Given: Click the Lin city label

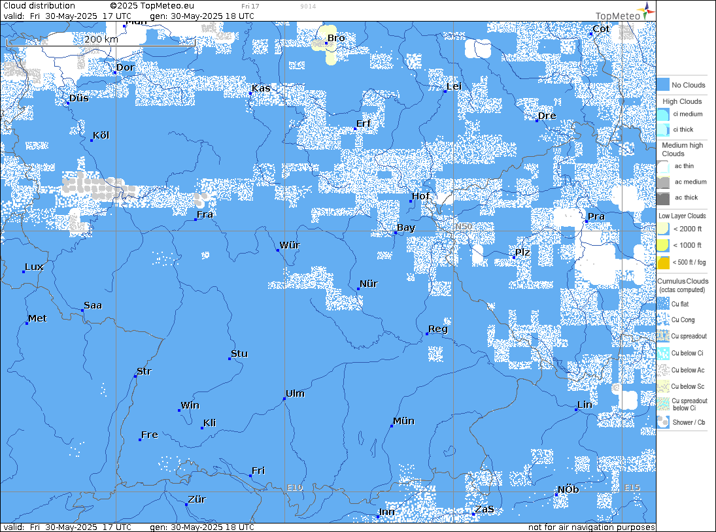Looking at the screenshot, I should 585,405.
